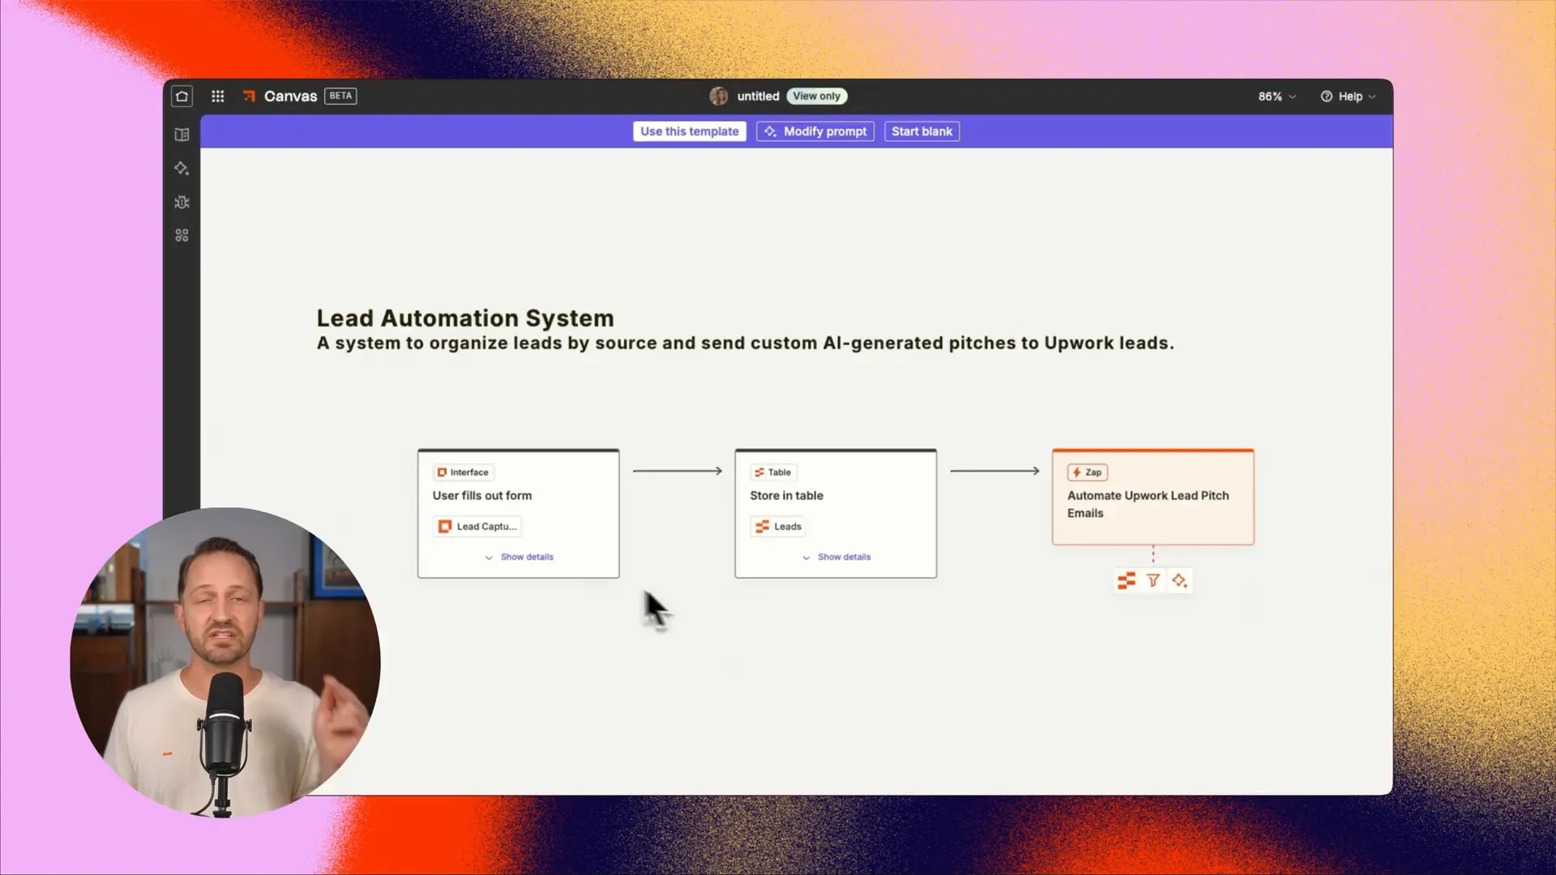The image size is (1556, 875).
Task: Click the Leads link in Table node
Action: pos(787,526)
